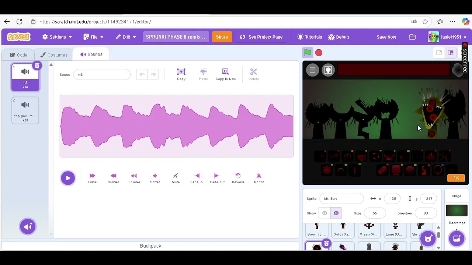Image resolution: width=472 pixels, height=265 pixels.
Task: Click See Project Page
Action: coord(261,37)
